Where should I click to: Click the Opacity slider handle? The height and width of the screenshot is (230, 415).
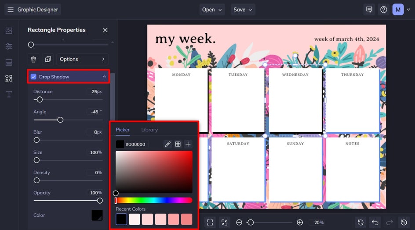(100, 201)
